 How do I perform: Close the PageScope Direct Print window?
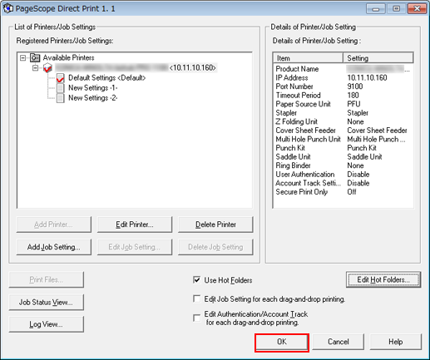coord(417,8)
